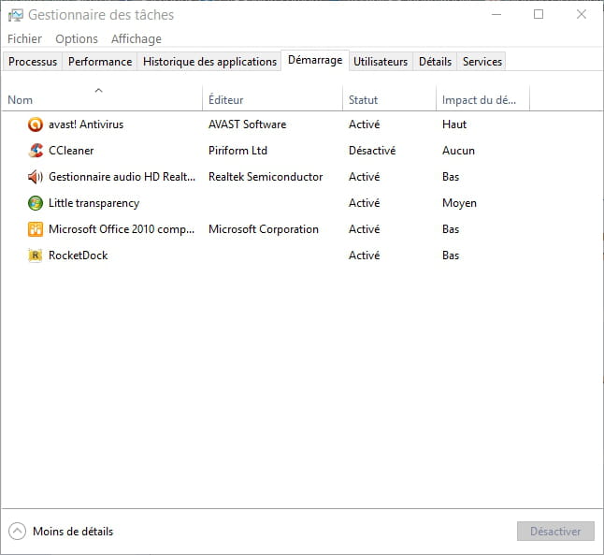Open the Détails tab
This screenshot has width=604, height=555.
[x=436, y=62]
